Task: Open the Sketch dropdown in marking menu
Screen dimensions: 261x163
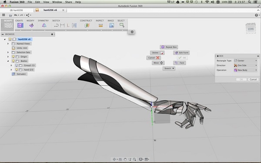Action: click(x=169, y=68)
